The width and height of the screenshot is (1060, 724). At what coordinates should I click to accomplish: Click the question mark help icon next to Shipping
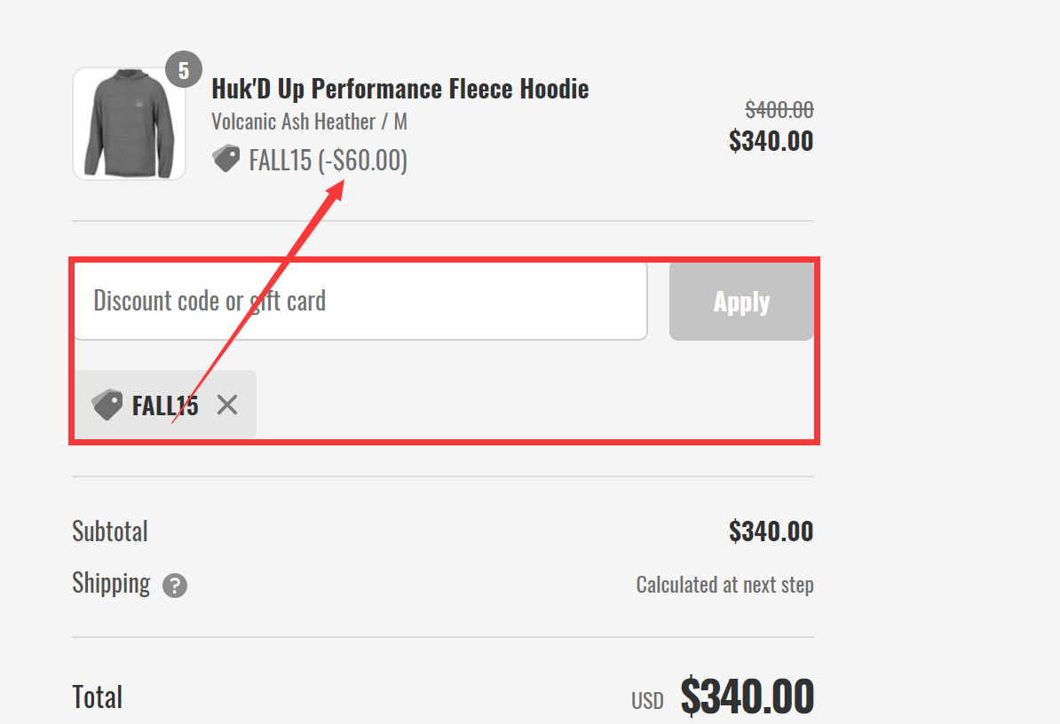click(174, 585)
